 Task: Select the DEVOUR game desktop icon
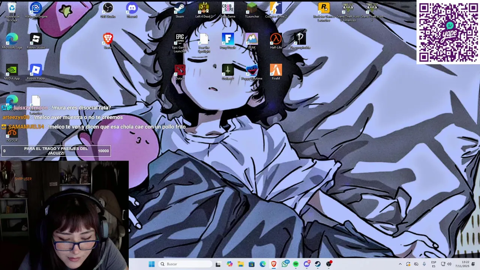12,135
